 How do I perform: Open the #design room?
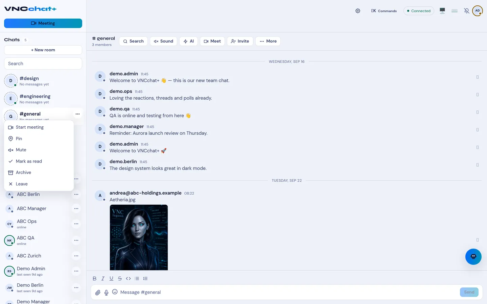[43, 81]
